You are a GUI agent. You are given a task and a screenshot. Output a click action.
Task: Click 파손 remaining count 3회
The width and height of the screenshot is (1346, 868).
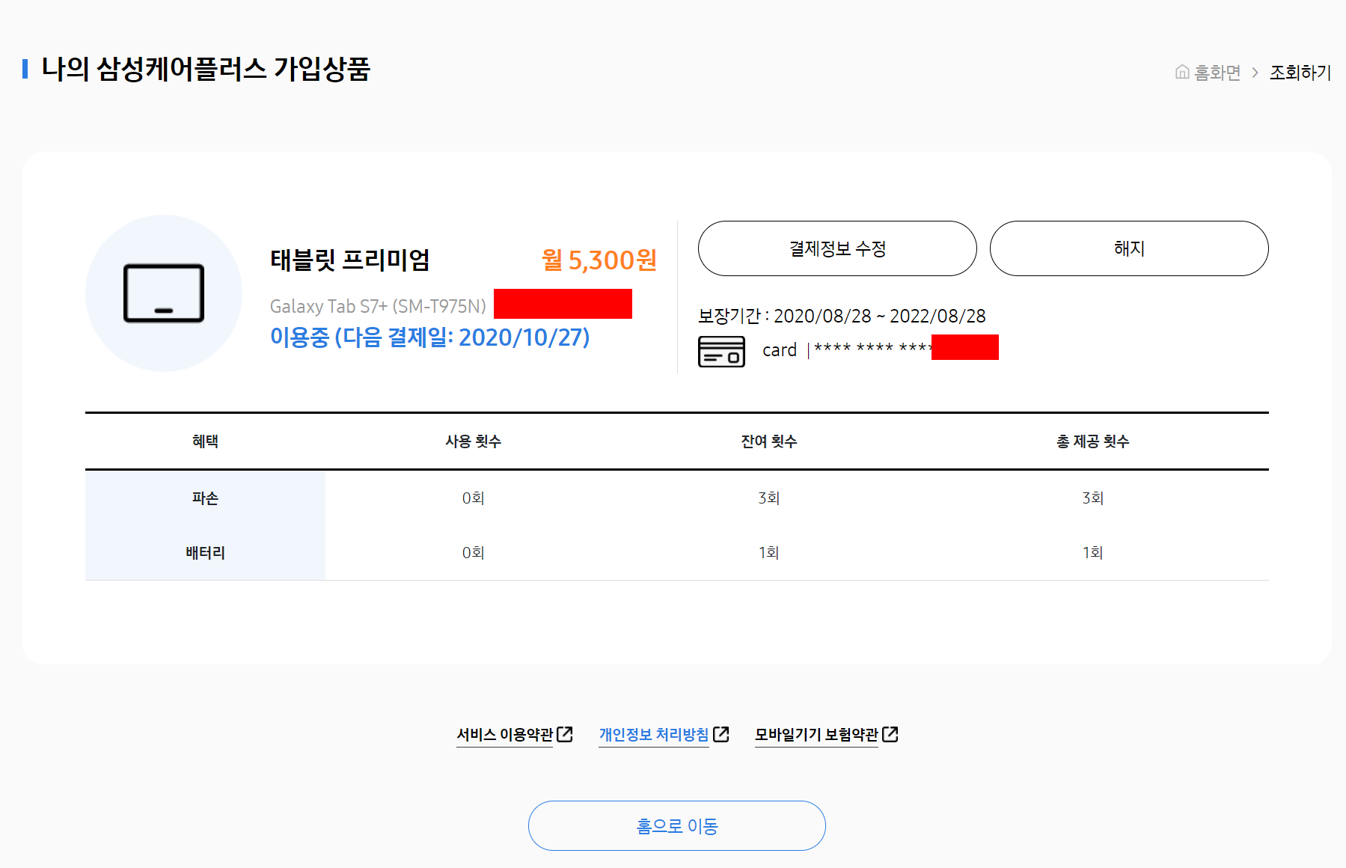[769, 498]
